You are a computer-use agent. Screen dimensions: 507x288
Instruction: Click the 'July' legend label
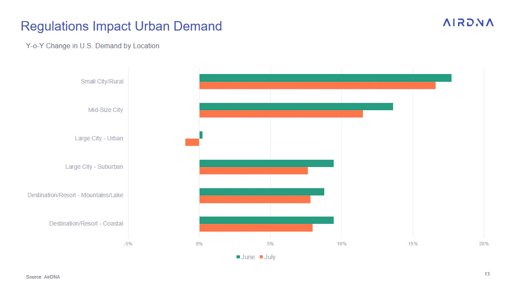click(270, 257)
